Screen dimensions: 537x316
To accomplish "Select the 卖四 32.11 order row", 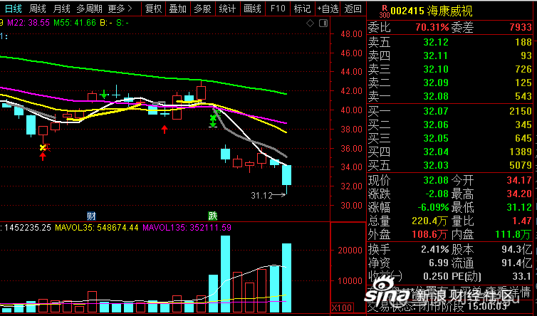I will tap(449, 56).
